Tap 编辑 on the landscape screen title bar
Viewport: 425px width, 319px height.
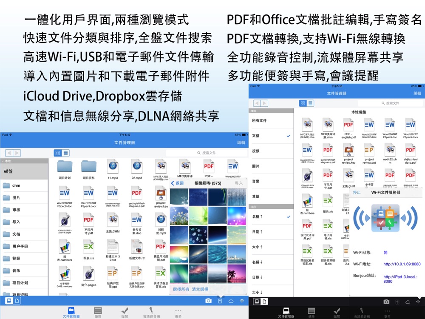click(x=241, y=142)
